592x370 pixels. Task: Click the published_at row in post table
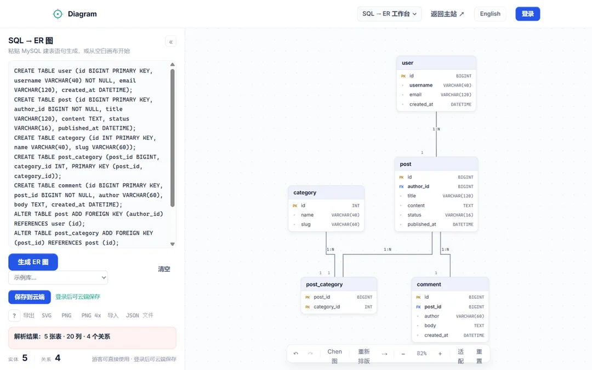point(436,224)
